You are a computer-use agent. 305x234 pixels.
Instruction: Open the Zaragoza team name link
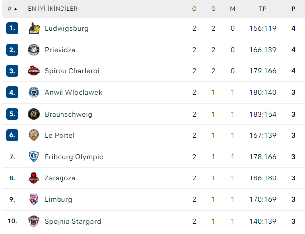tap(60, 178)
